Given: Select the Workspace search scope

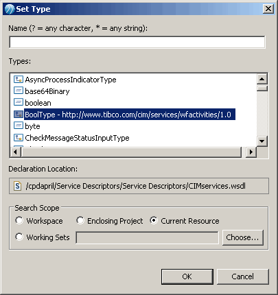Looking at the screenshot, I should point(19,220).
